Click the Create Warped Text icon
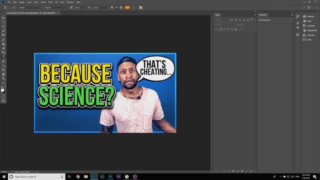Viewport: 320px width, 180px height. (x=134, y=7)
